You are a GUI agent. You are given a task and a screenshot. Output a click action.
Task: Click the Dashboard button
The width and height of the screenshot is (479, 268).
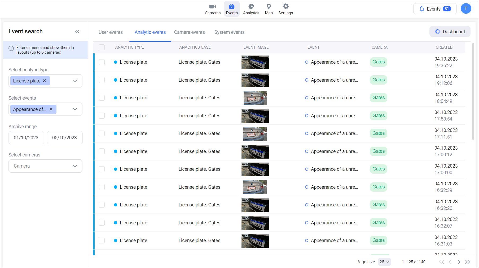pyautogui.click(x=450, y=32)
